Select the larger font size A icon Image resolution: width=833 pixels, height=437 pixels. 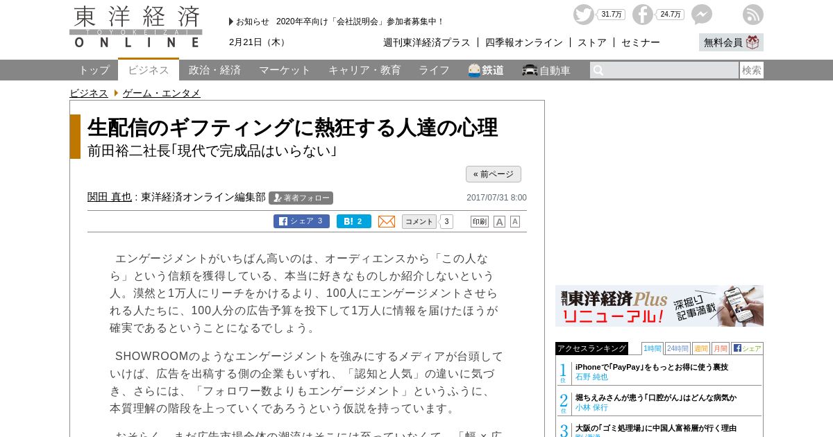[499, 222]
